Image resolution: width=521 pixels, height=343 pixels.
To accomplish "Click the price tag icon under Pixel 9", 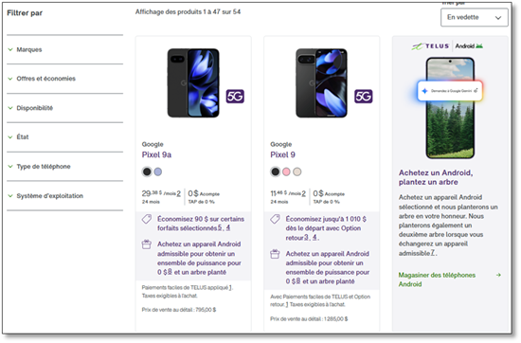I will [x=275, y=219].
